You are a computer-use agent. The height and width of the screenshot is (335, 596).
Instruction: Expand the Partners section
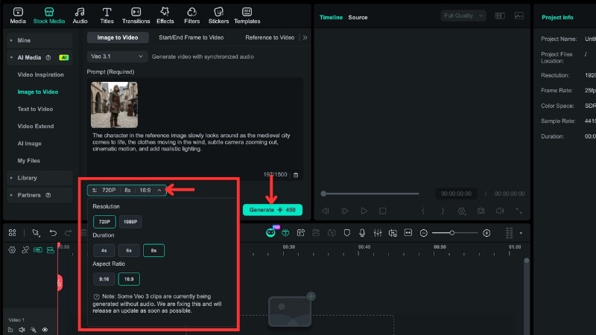pos(39,195)
